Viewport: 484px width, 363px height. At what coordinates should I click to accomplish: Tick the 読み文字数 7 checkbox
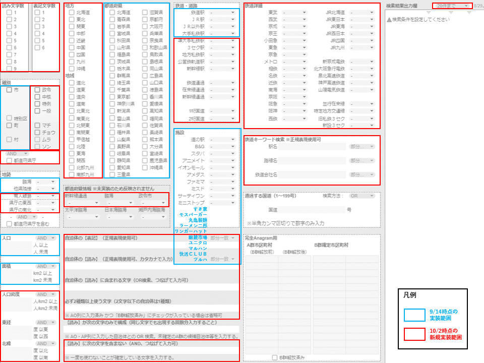click(9, 54)
